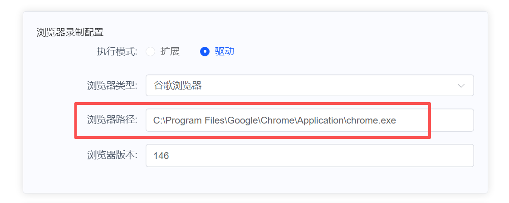Click the chevron arrow in browser type box
Screen dimensions: 509x203
click(x=461, y=86)
